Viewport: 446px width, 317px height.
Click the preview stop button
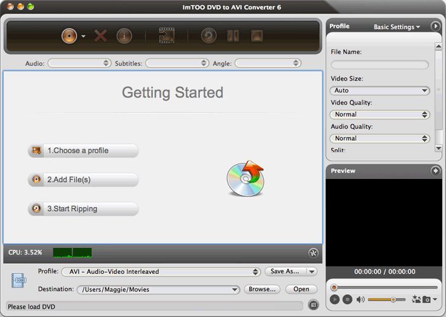pyautogui.click(x=347, y=299)
